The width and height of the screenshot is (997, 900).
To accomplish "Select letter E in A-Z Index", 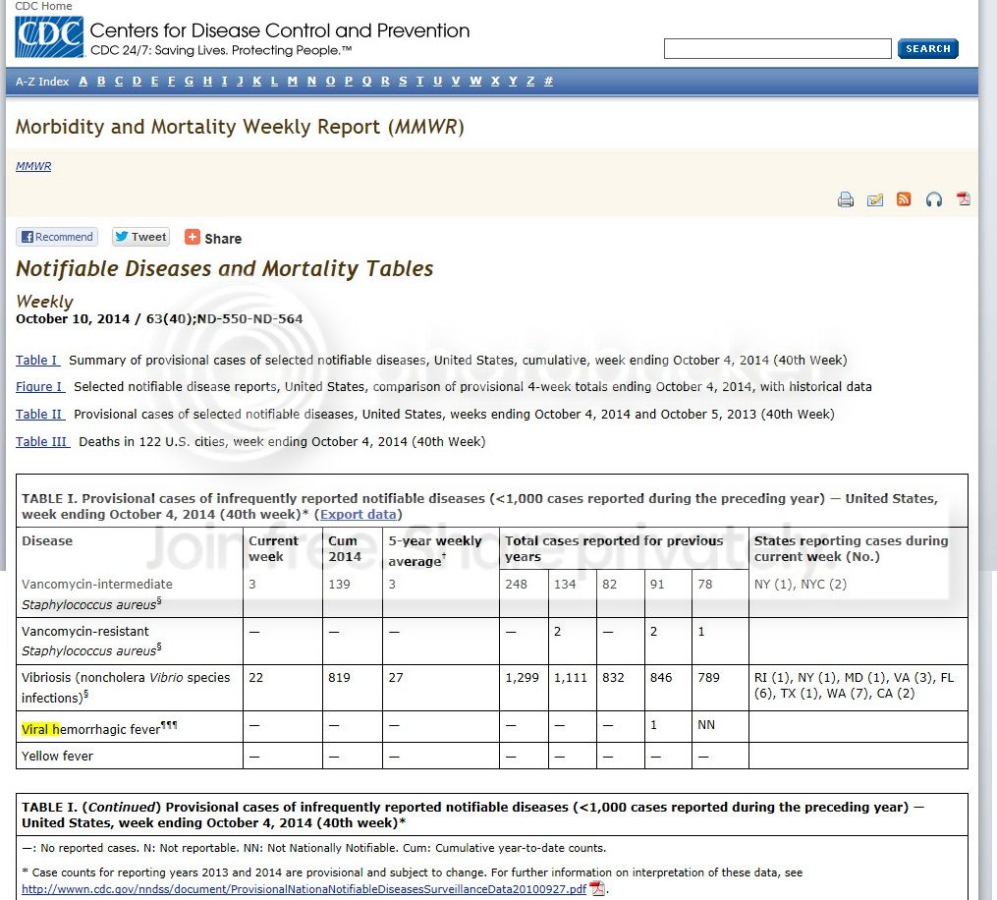I will pyautogui.click(x=154, y=81).
